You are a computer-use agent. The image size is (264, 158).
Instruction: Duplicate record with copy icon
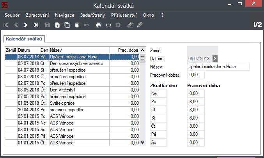67,25
